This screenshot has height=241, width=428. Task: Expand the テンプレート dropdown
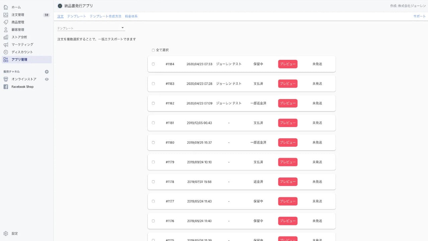(x=91, y=28)
